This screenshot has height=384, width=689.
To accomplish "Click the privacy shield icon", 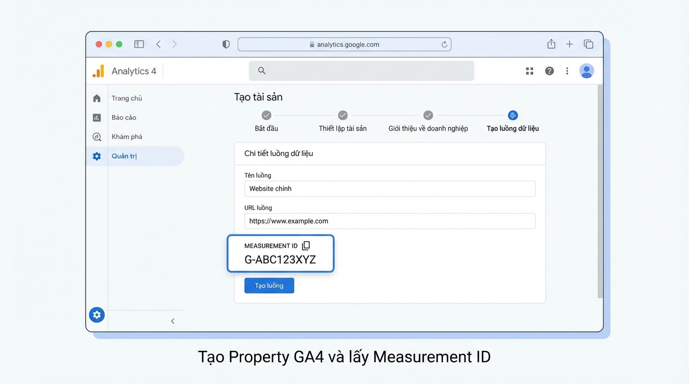I will coord(226,44).
